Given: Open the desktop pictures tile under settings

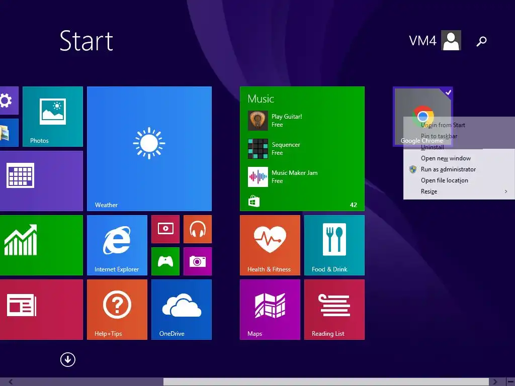Looking at the screenshot, I should pyautogui.click(x=9, y=133).
